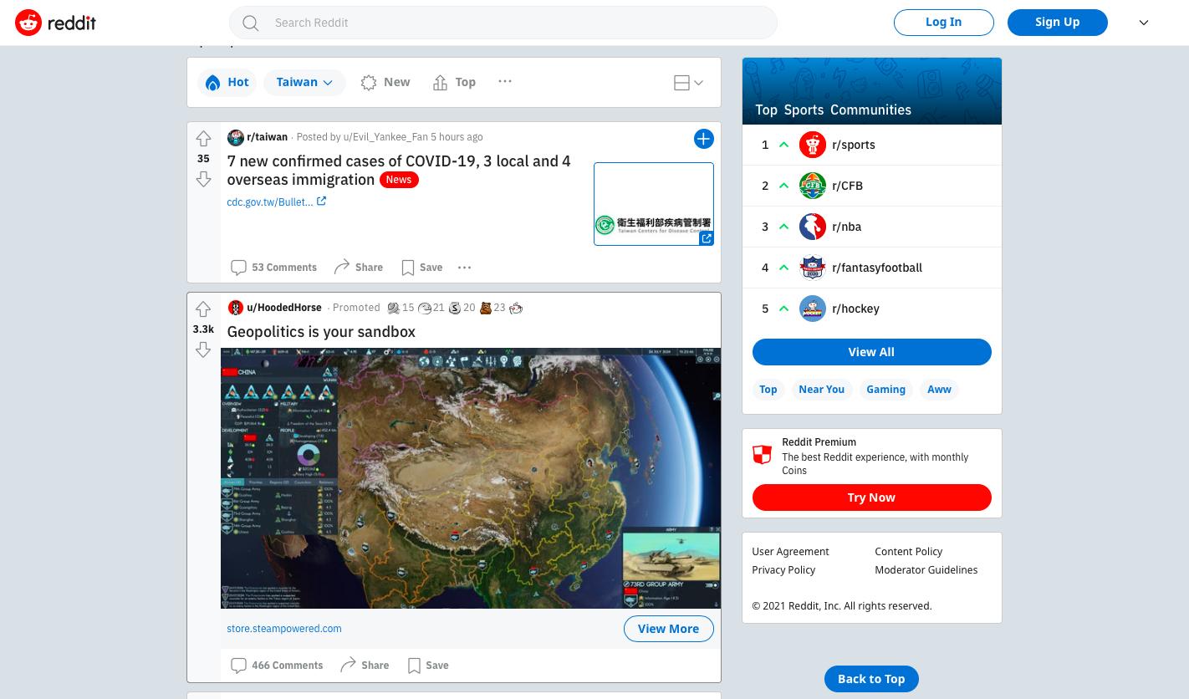
Task: Open the r/CFB community link
Action: coord(848,186)
